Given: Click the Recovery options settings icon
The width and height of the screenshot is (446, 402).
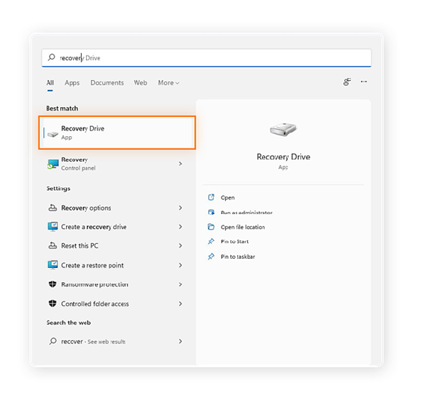Looking at the screenshot, I should pos(53,208).
